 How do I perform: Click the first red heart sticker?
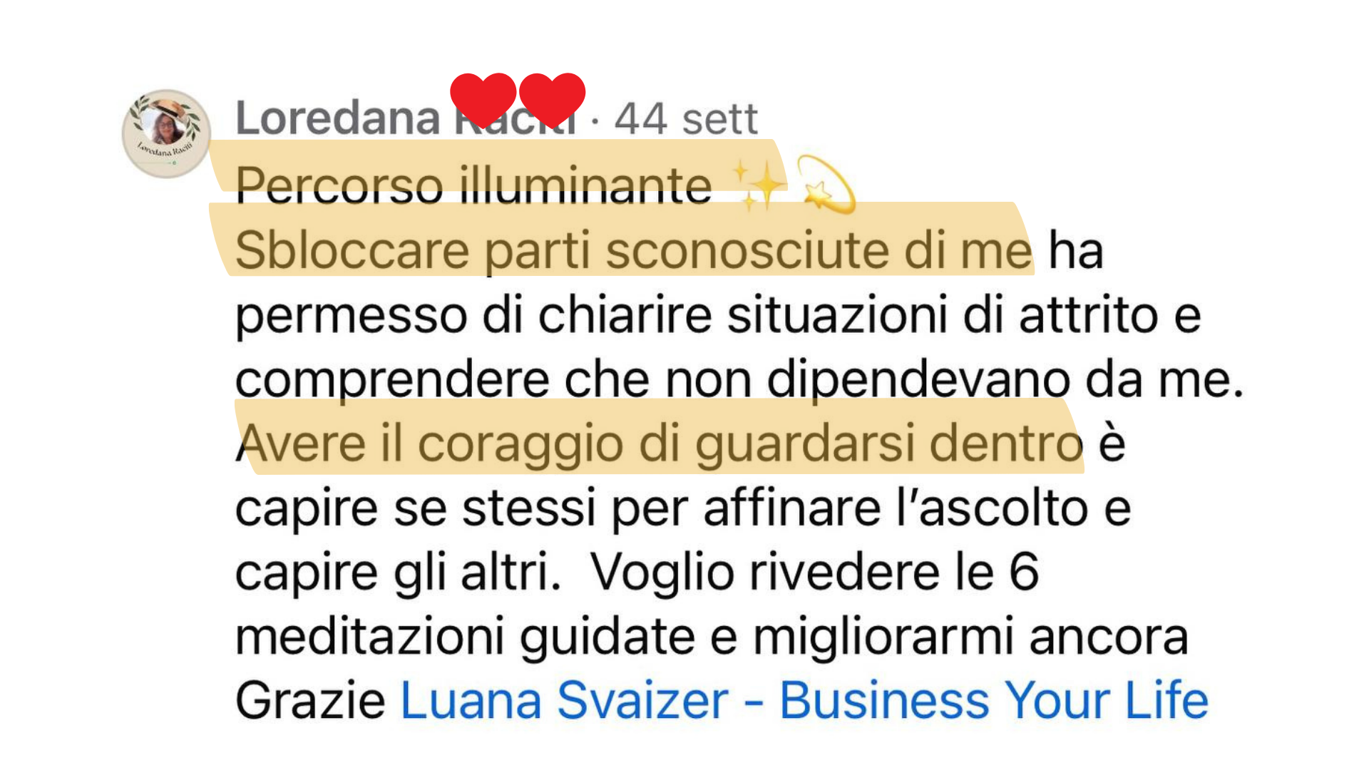click(x=483, y=98)
